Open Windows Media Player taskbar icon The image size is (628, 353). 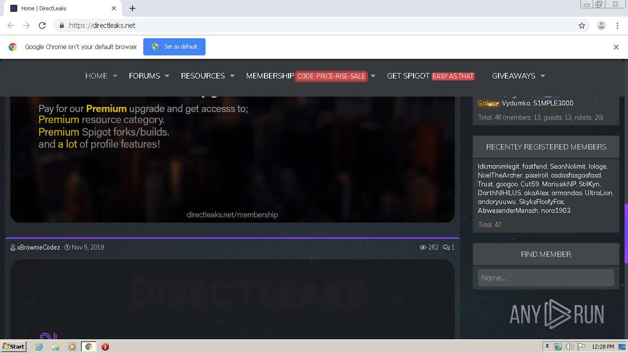72,347
